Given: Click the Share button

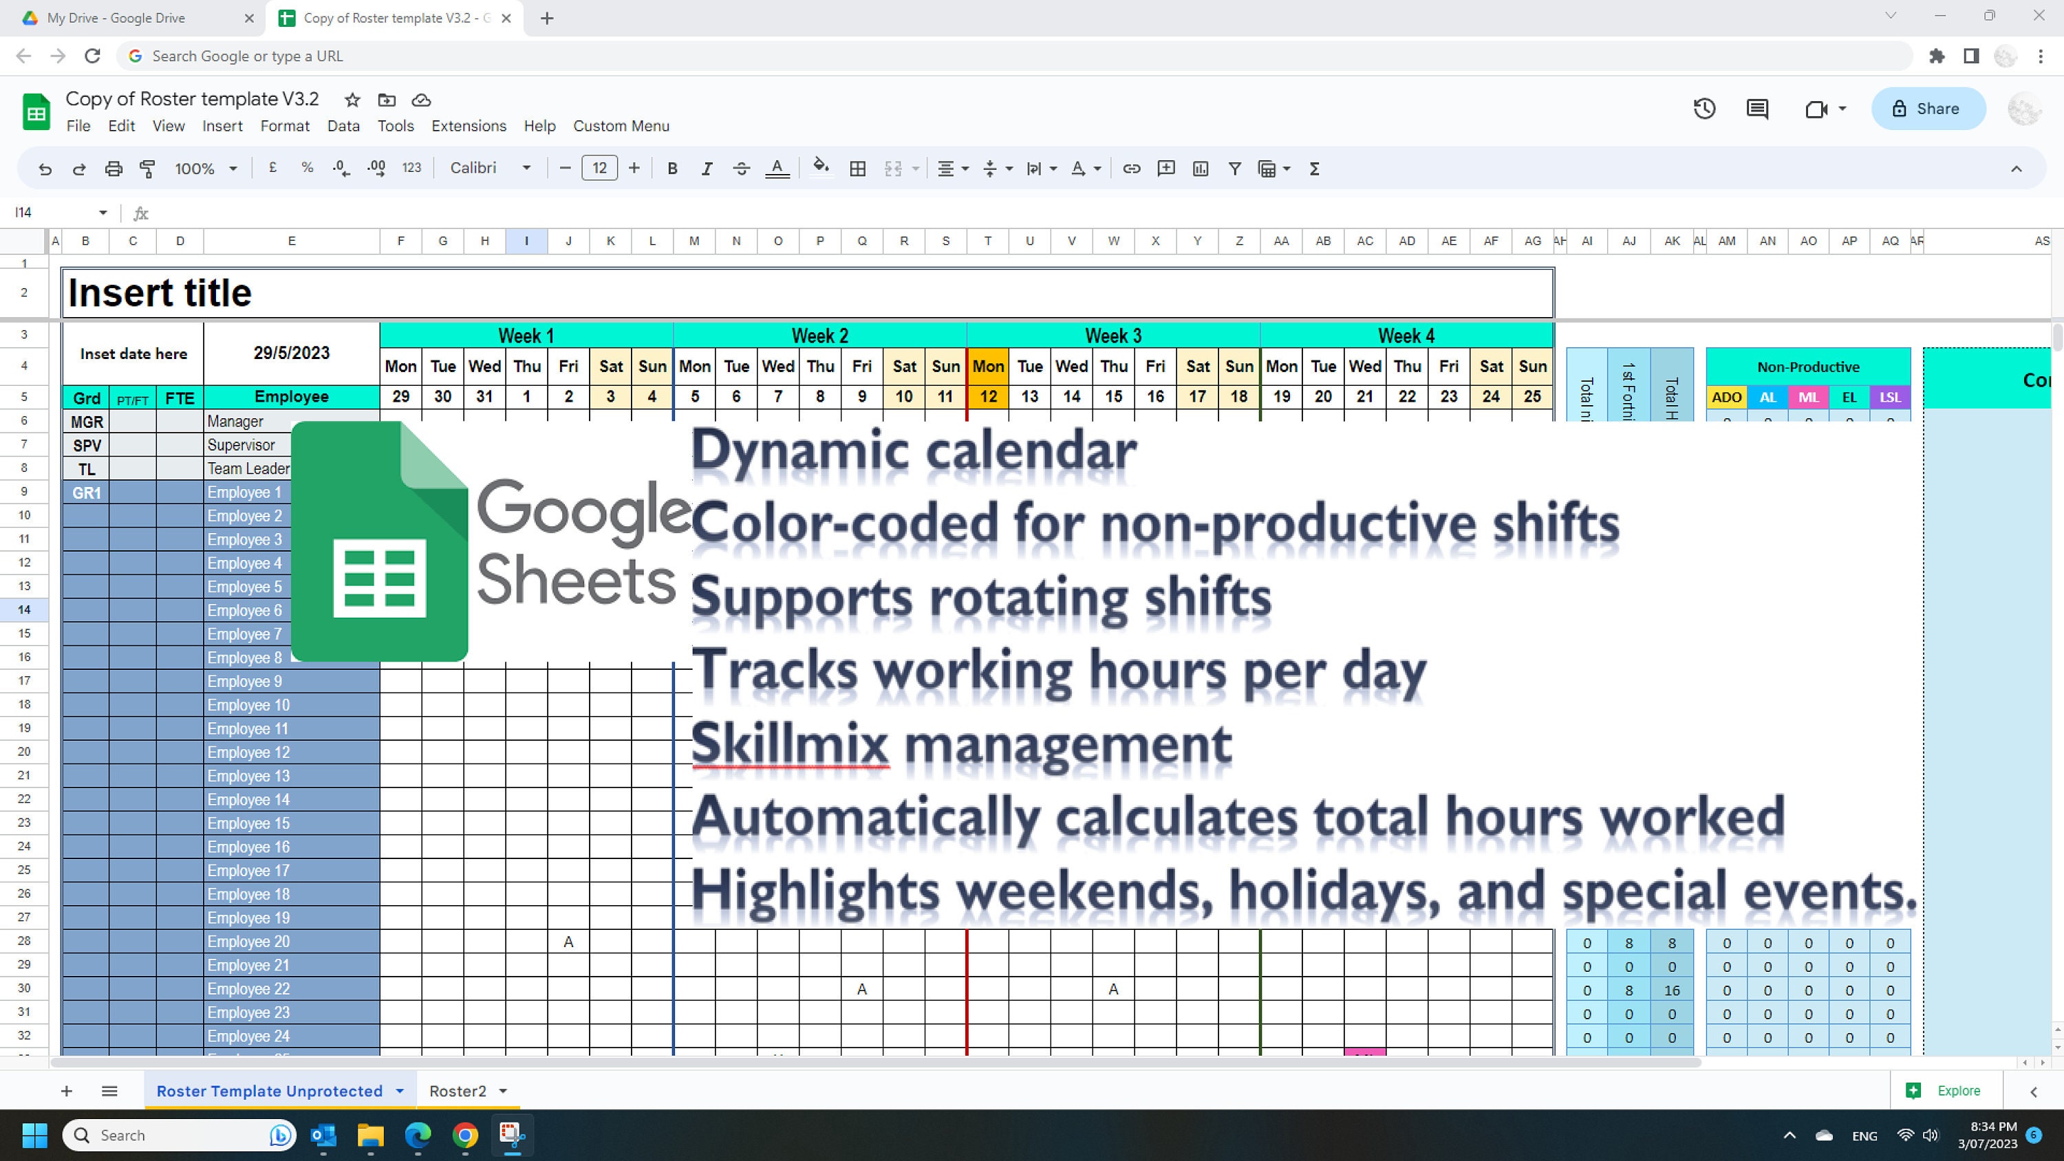Looking at the screenshot, I should 1928,109.
